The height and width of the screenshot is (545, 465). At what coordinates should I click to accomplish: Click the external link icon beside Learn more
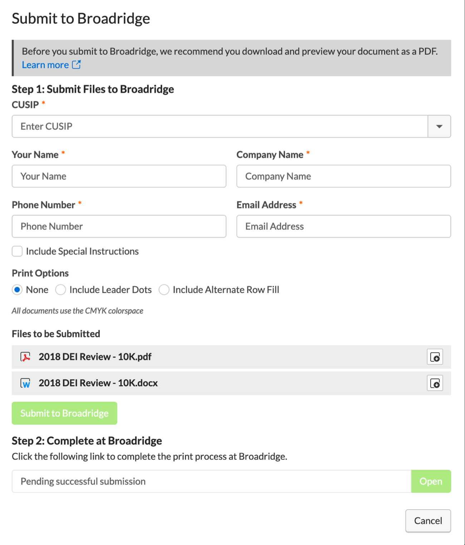[x=77, y=65]
